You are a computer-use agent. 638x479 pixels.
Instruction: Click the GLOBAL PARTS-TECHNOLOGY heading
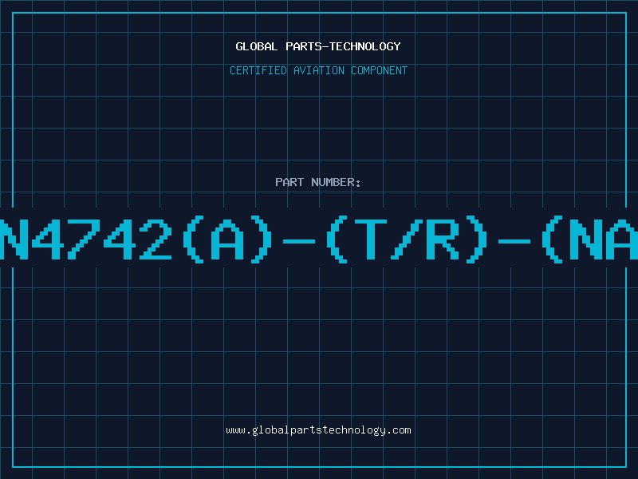coord(318,46)
